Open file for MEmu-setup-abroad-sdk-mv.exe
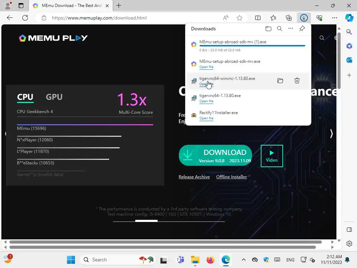 tap(206, 67)
